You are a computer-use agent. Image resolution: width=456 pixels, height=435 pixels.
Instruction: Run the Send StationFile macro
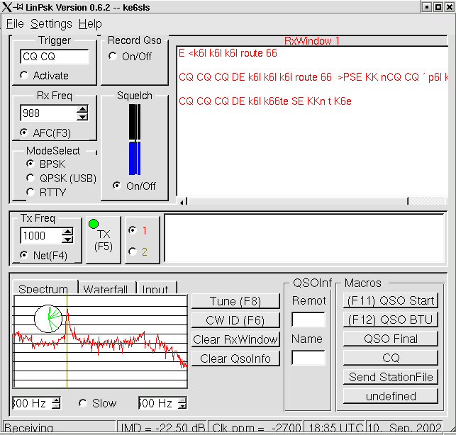tap(391, 377)
